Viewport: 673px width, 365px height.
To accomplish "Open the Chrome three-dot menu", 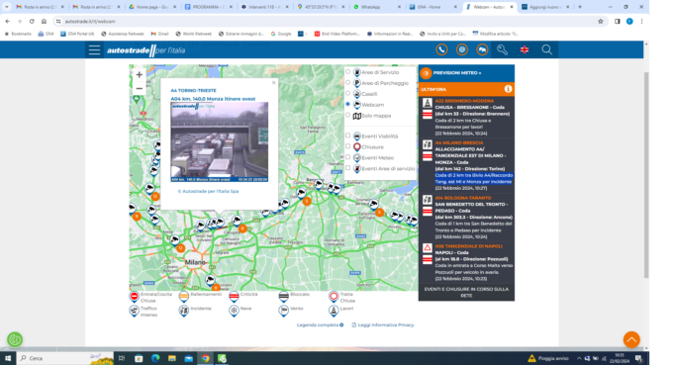I will pyautogui.click(x=641, y=21).
